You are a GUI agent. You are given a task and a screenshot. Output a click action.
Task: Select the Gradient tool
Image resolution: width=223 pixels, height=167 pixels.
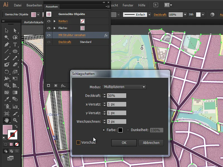(x=15, y=92)
